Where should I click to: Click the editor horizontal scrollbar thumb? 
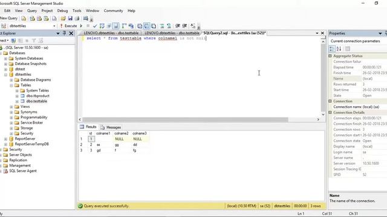tap(185, 119)
